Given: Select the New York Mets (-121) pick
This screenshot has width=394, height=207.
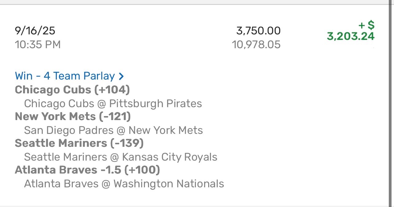Looking at the screenshot, I should 73,116.
